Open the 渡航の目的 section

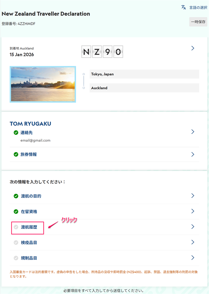(x=31, y=196)
